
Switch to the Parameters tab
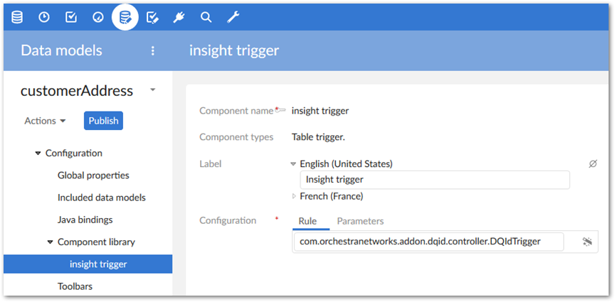click(360, 221)
